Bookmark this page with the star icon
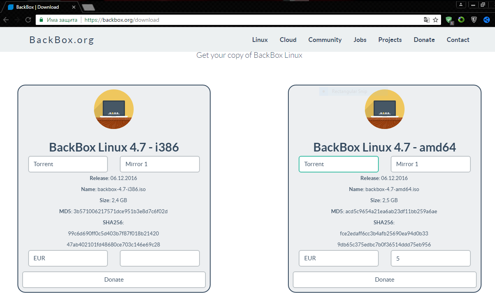The image size is (495, 305). coord(436,20)
